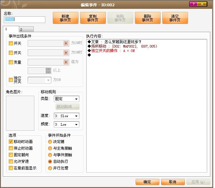Select the 并行处理 trigger radio button
The width and height of the screenshot is (215, 188).
(50, 168)
